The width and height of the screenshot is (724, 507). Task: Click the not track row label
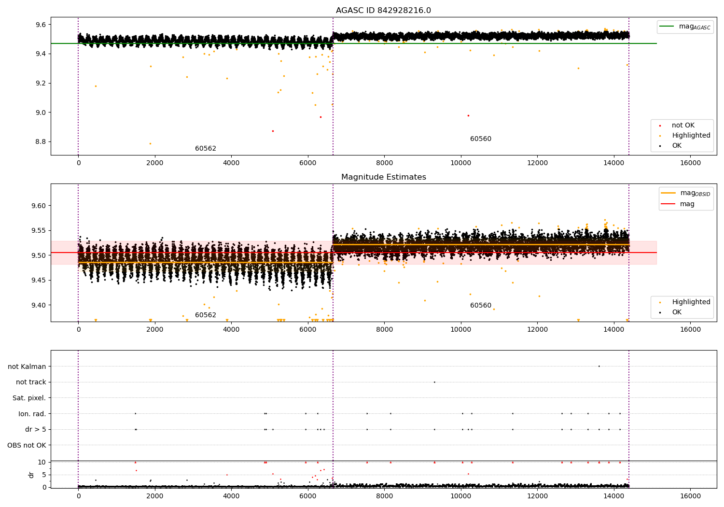click(31, 382)
